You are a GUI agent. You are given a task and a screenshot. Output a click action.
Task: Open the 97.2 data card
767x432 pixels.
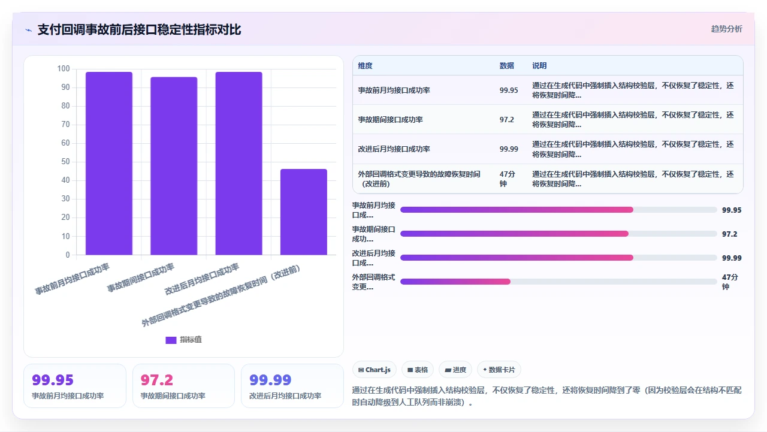183,386
